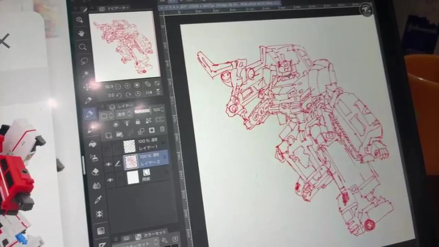
Task: Select the Decoration tool above Eraser
Action: pos(94,157)
